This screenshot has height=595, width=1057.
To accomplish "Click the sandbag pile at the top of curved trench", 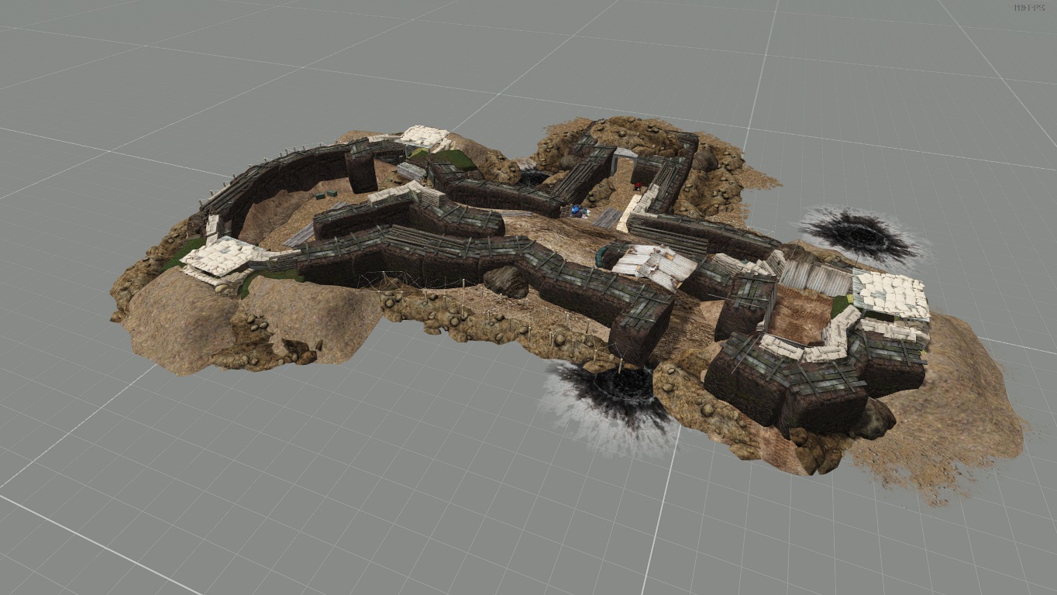I will pyautogui.click(x=423, y=137).
